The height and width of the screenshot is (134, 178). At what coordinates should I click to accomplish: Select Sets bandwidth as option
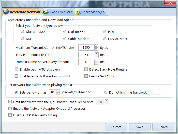coord(16,92)
